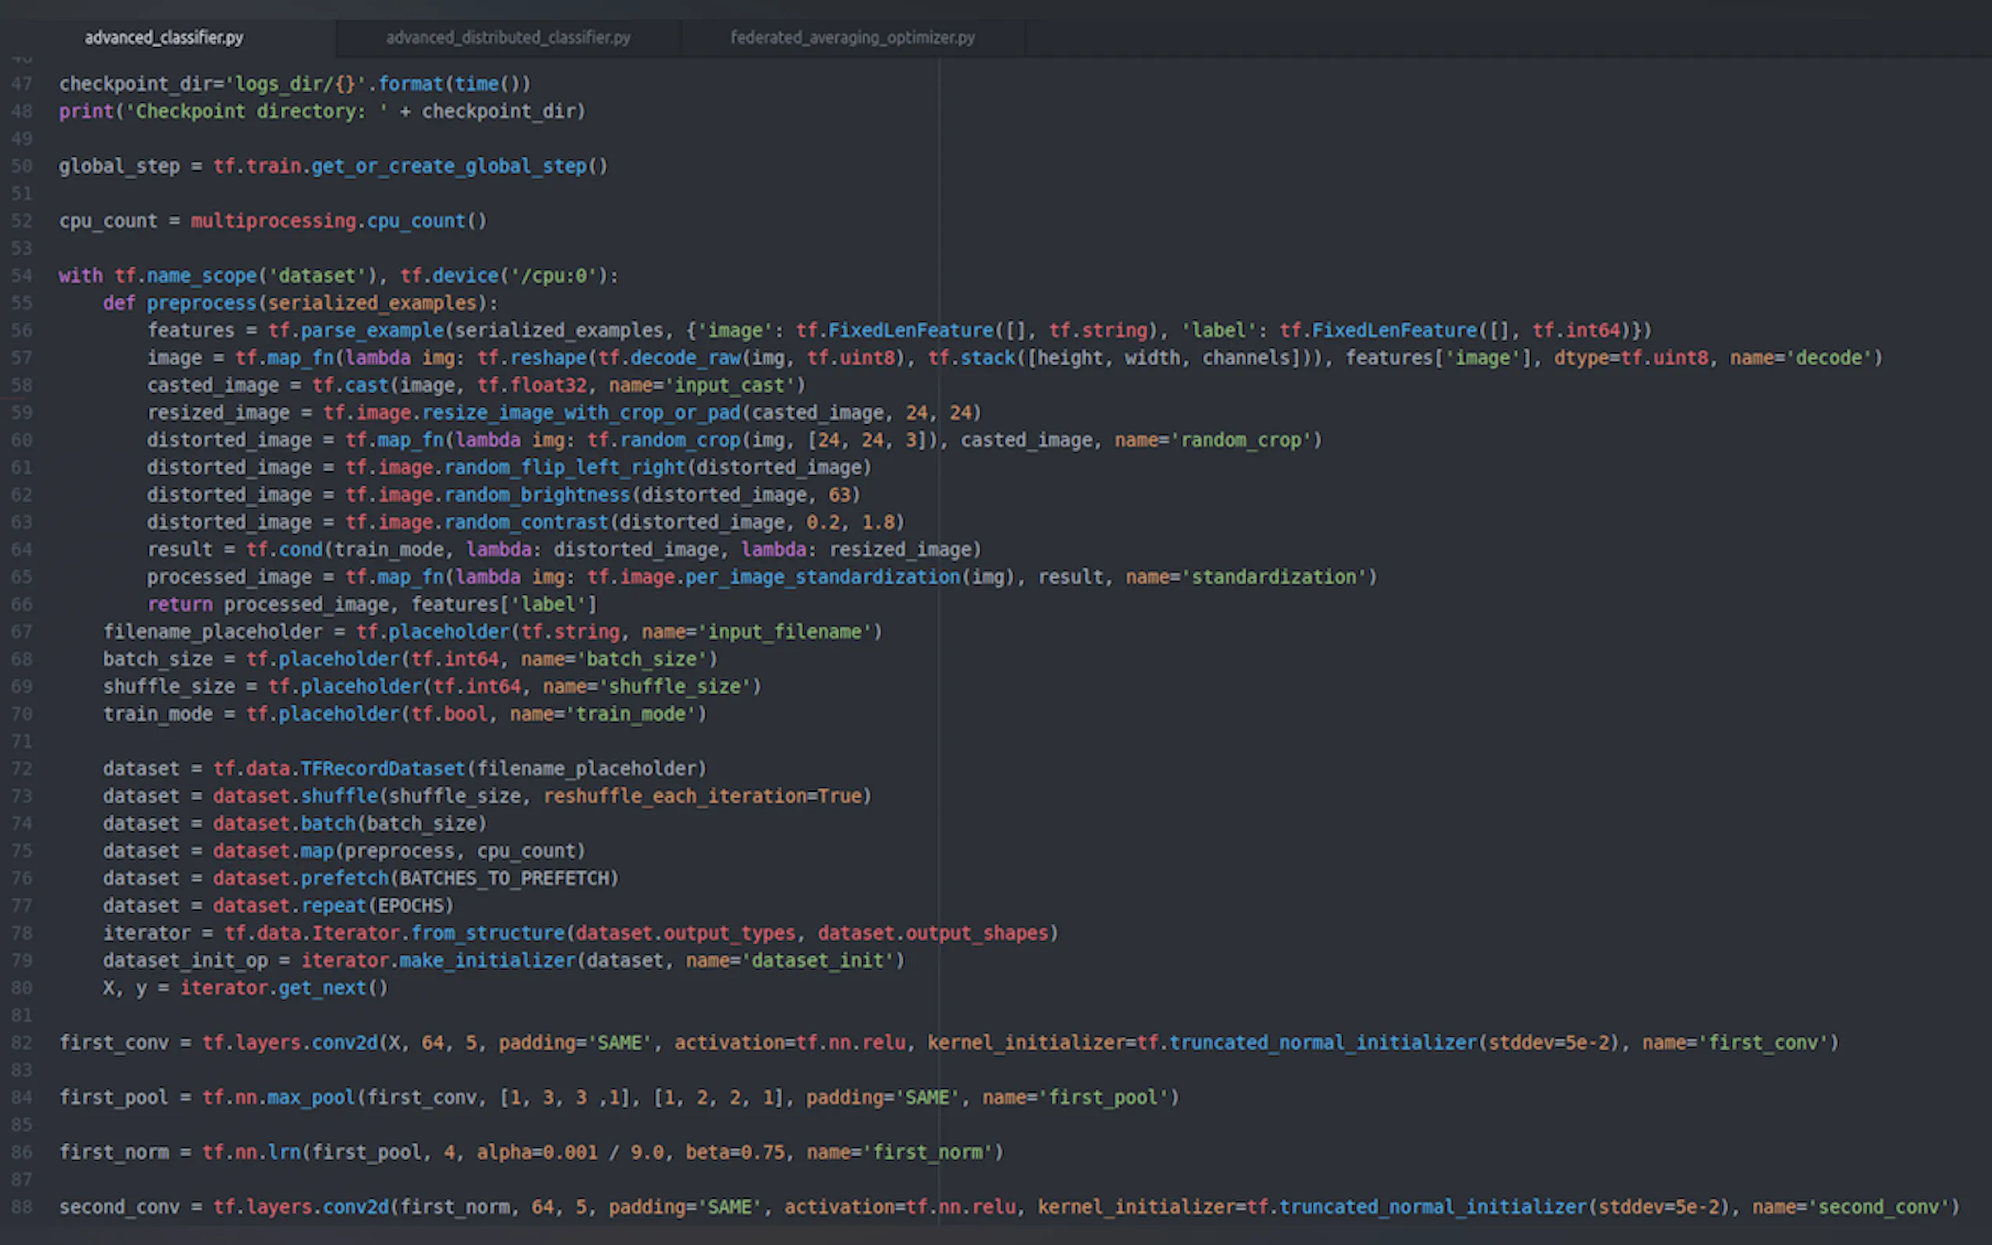The image size is (1992, 1245).
Task: Click 'get_or_create_global_step' on line 50
Action: point(449,166)
